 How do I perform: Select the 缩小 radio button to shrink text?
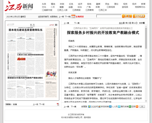click(130, 23)
